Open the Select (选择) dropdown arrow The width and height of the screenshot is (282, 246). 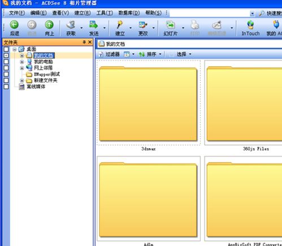coord(190,54)
